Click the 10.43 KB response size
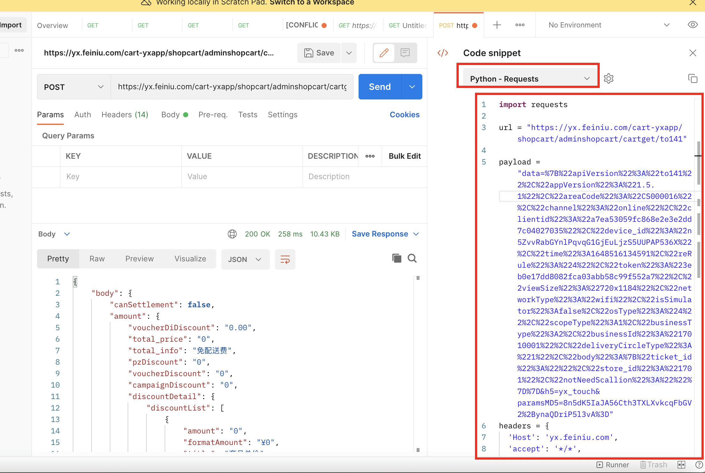This screenshot has height=473, width=705. pyautogui.click(x=325, y=234)
